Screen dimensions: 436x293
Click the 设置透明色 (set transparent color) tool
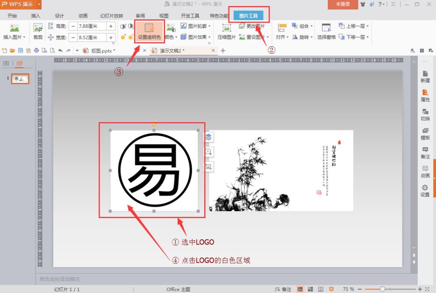pyautogui.click(x=149, y=31)
